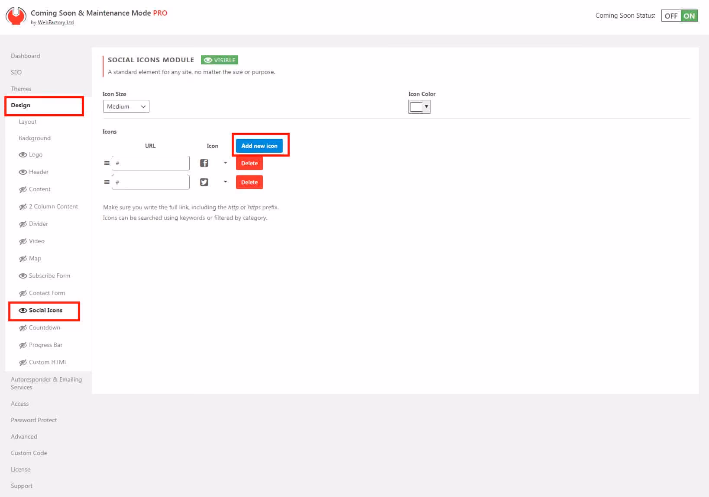Viewport: 709px width, 497px height.
Task: Click the SOCIAL ICONS MODULE heading
Action: tap(151, 60)
